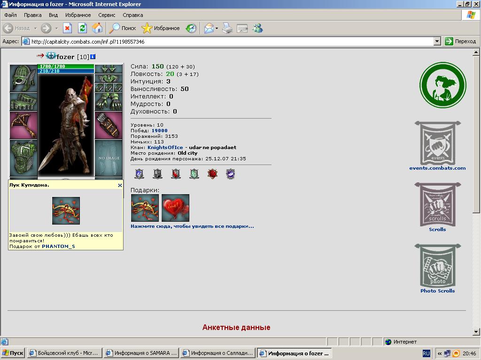This screenshot has width=481, height=360.
Task: Click the quiver of arrows slot
Action: (x=109, y=126)
